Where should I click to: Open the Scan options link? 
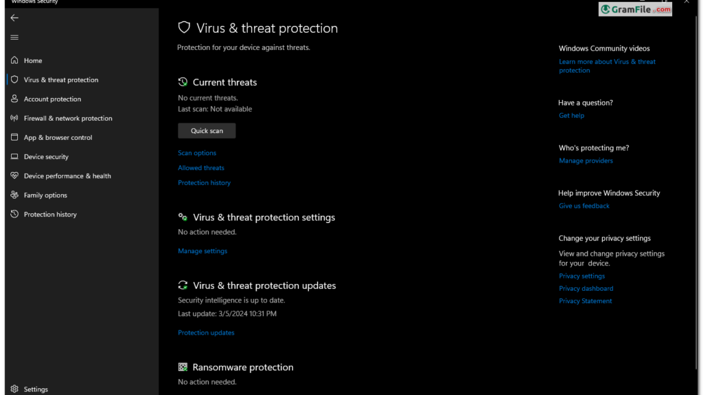pyautogui.click(x=197, y=153)
